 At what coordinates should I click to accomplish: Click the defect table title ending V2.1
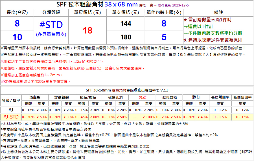[x=127, y=90]
